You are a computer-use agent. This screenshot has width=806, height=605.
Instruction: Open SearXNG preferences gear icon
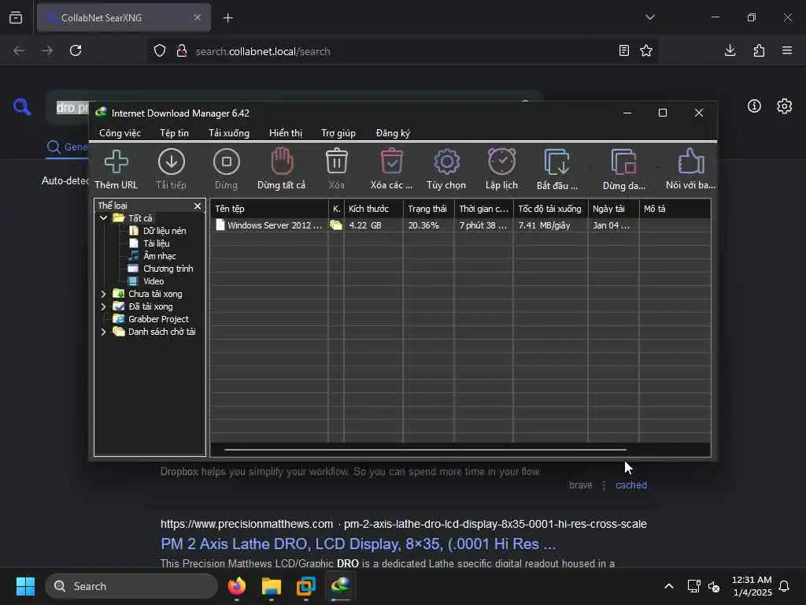(785, 106)
